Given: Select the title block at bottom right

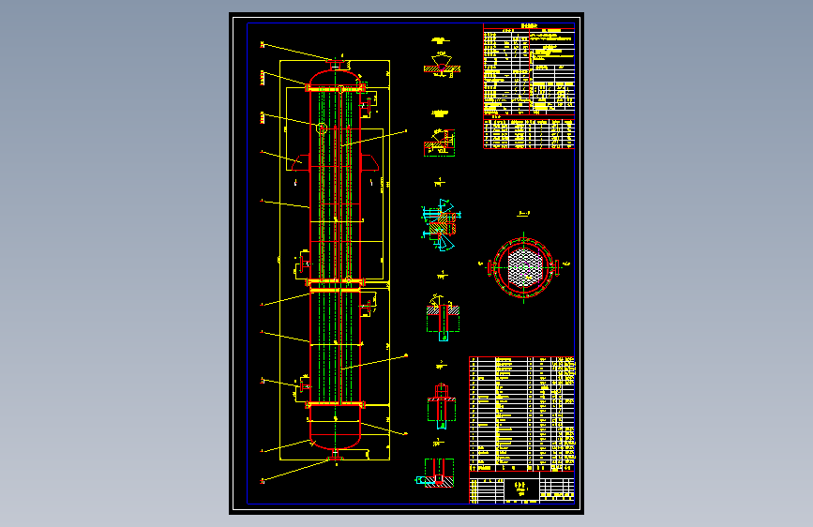Looking at the screenshot, I should [521, 488].
